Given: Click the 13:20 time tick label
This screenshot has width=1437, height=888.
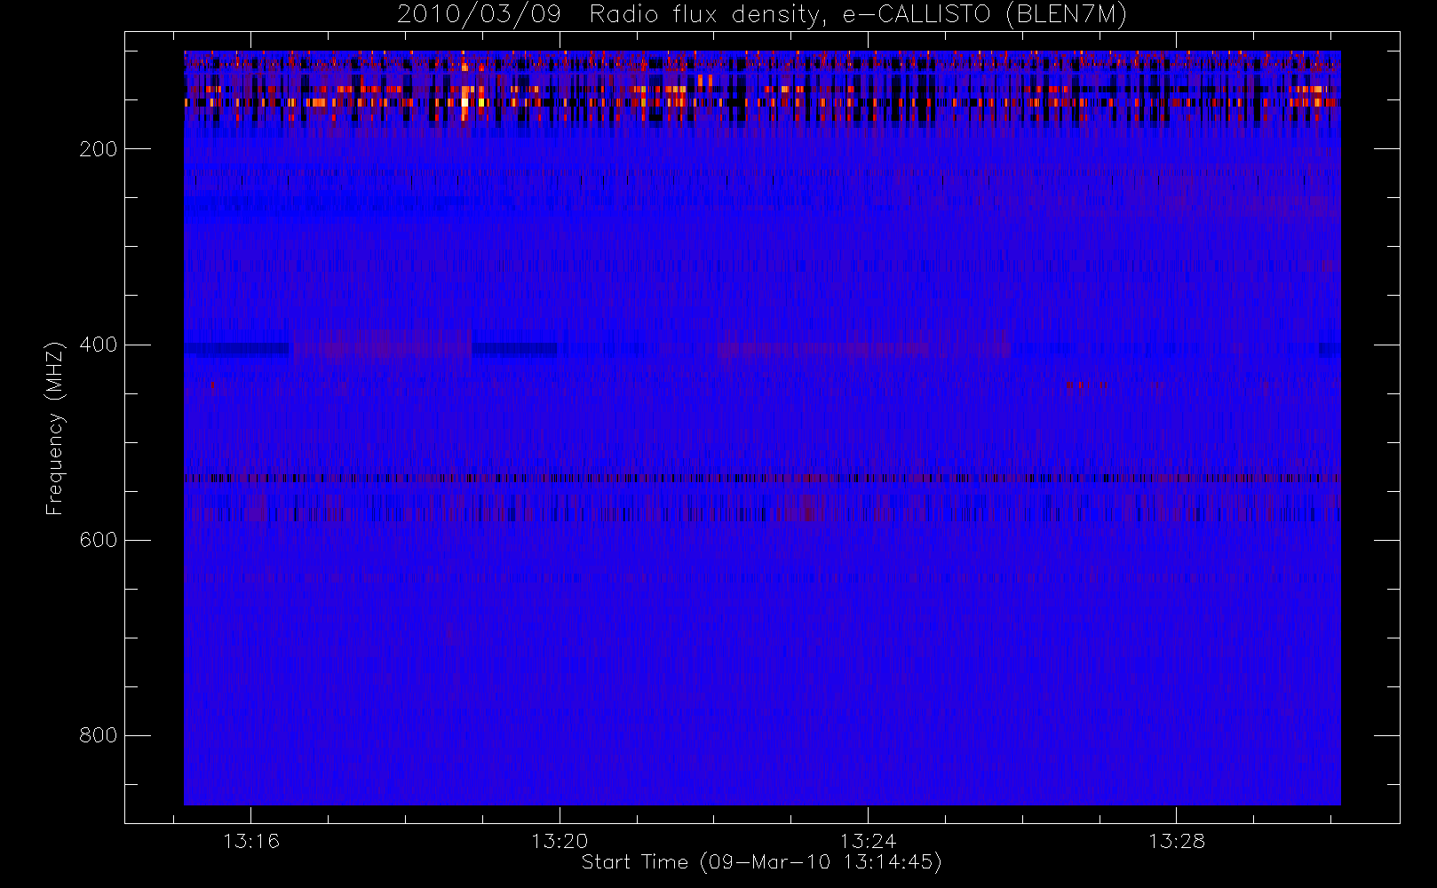Looking at the screenshot, I should (x=560, y=841).
